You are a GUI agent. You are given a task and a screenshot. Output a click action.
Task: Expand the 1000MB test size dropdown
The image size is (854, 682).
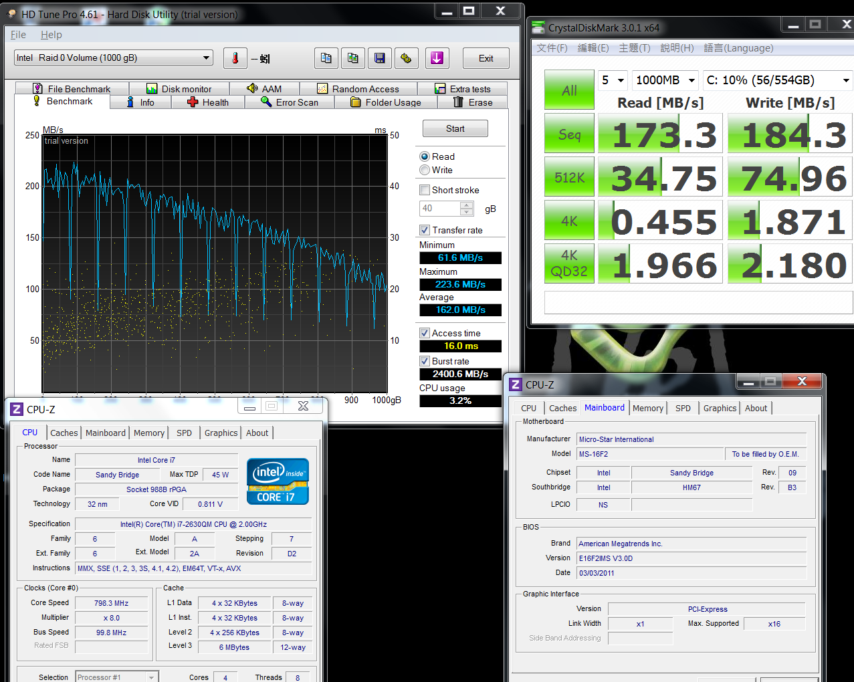click(x=665, y=80)
